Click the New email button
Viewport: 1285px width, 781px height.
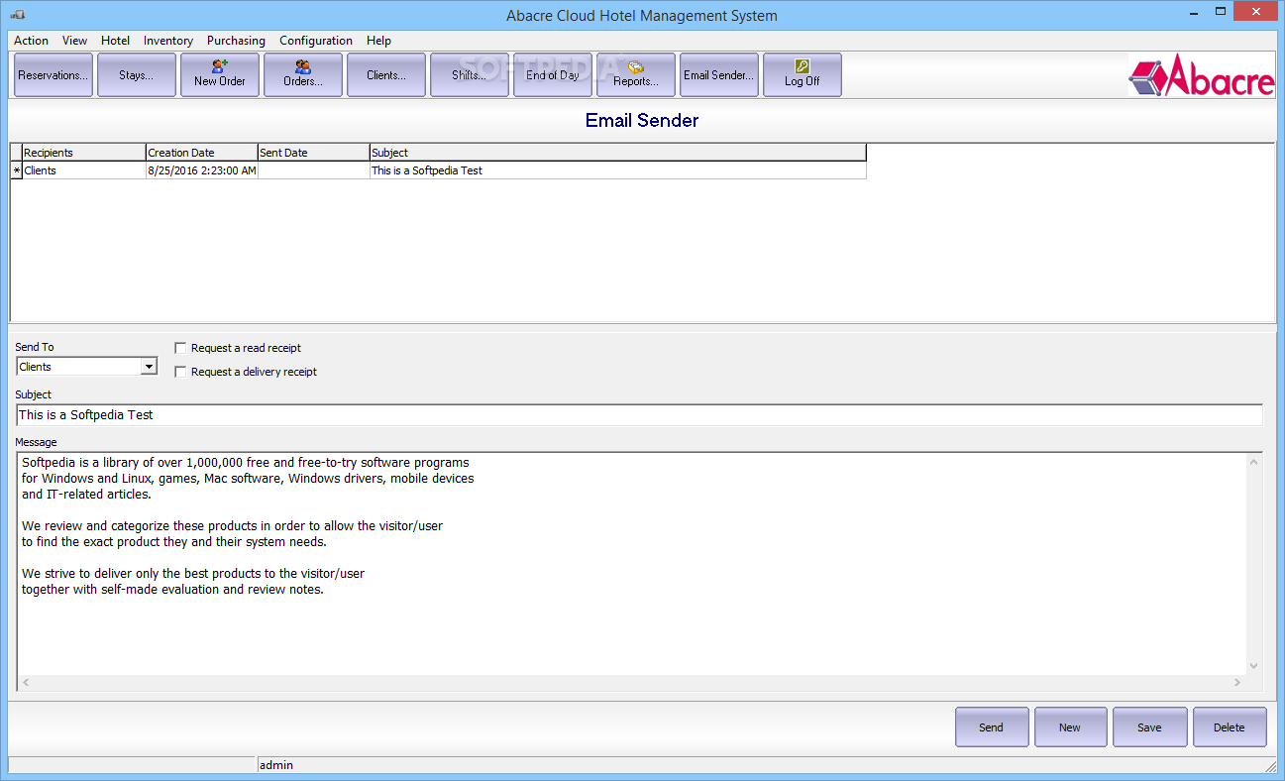click(x=1070, y=726)
